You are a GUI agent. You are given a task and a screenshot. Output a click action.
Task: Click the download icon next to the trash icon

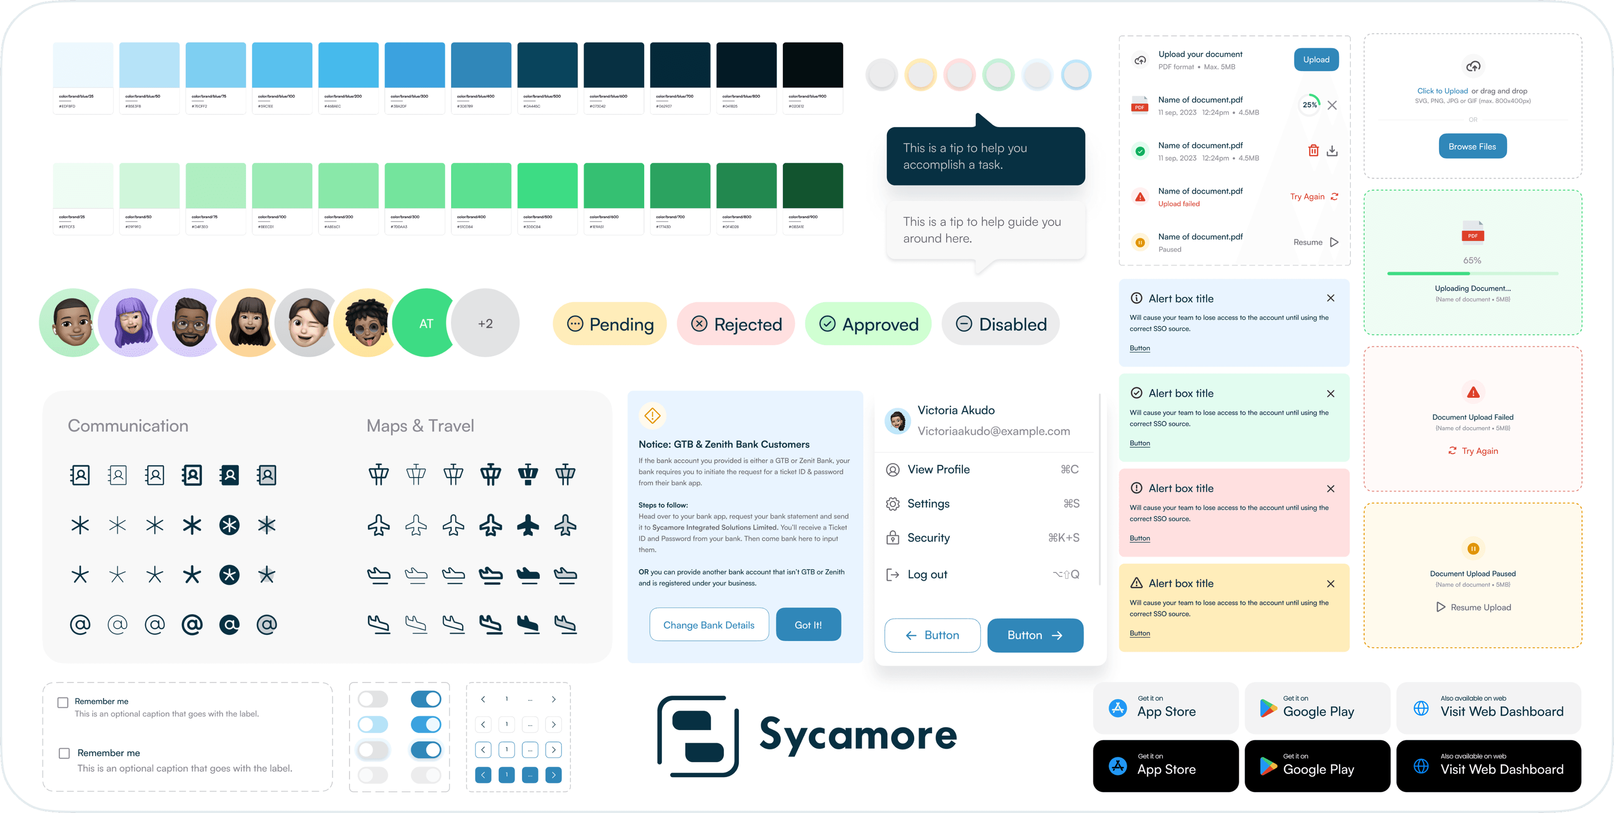(1332, 151)
